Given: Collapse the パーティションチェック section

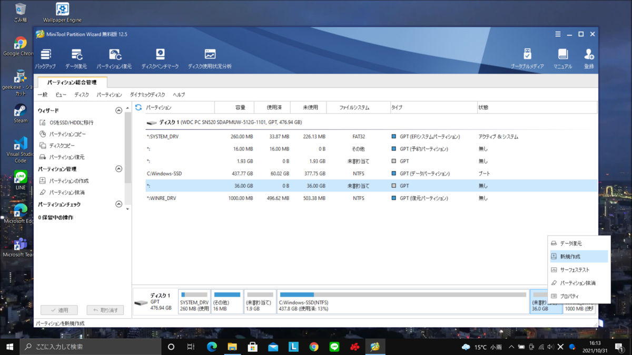Looking at the screenshot, I should click(118, 205).
